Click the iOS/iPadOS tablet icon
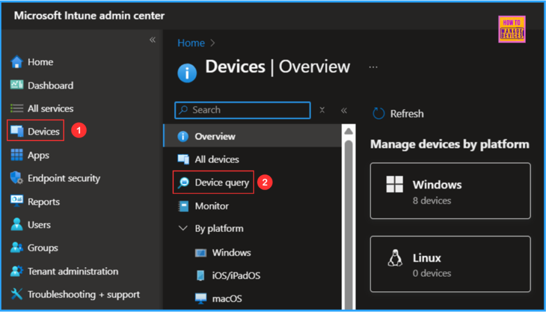Screen dimensions: 546x312 [x=200, y=275]
